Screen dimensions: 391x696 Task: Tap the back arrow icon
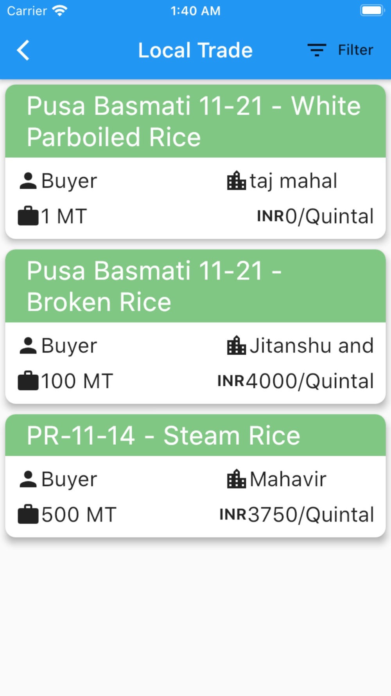(x=23, y=50)
